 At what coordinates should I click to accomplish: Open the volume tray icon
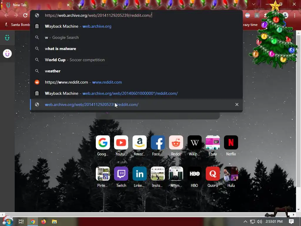point(259,222)
